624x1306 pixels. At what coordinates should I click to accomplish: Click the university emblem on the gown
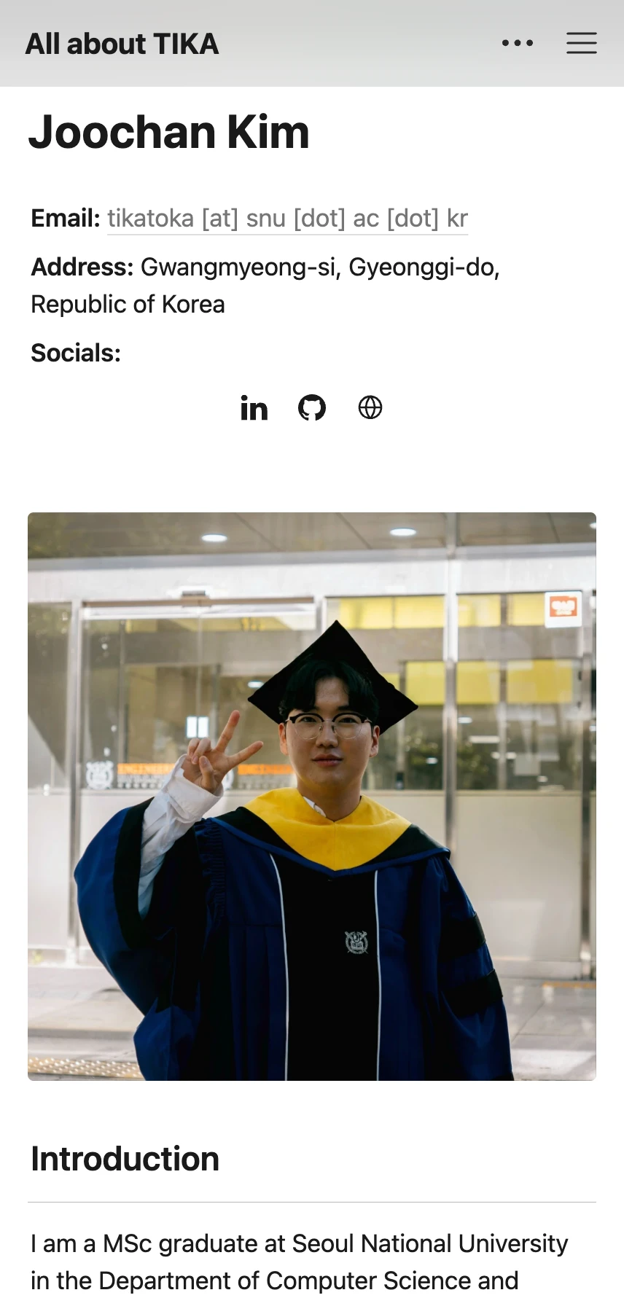(356, 942)
